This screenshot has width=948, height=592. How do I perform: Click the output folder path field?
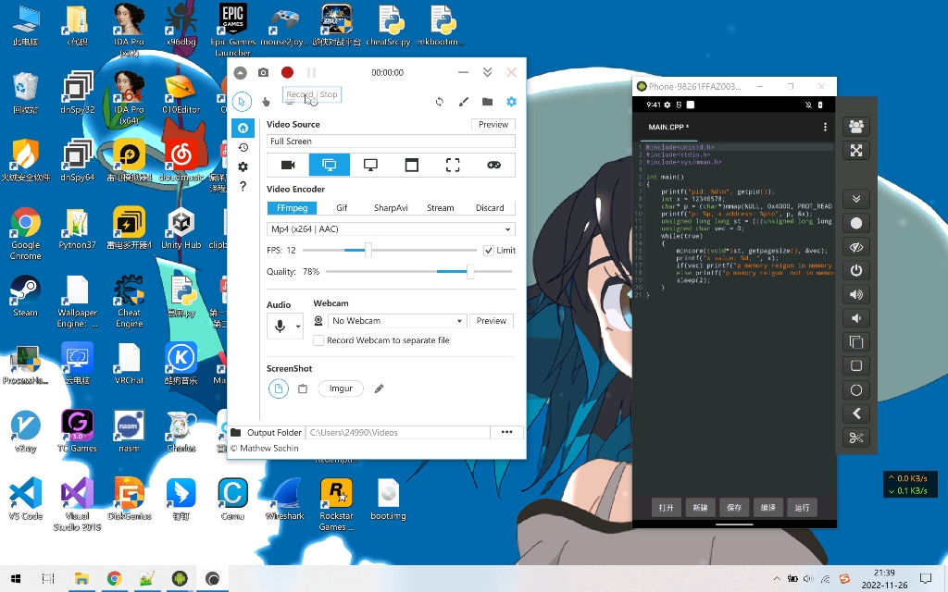tap(398, 433)
